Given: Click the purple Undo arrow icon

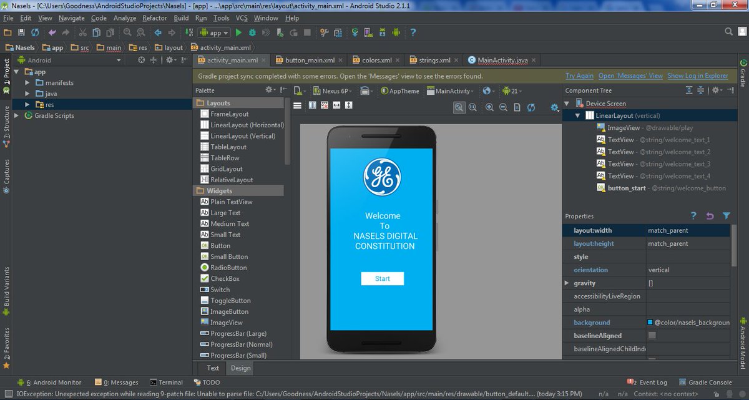Looking at the screenshot, I should (52, 32).
